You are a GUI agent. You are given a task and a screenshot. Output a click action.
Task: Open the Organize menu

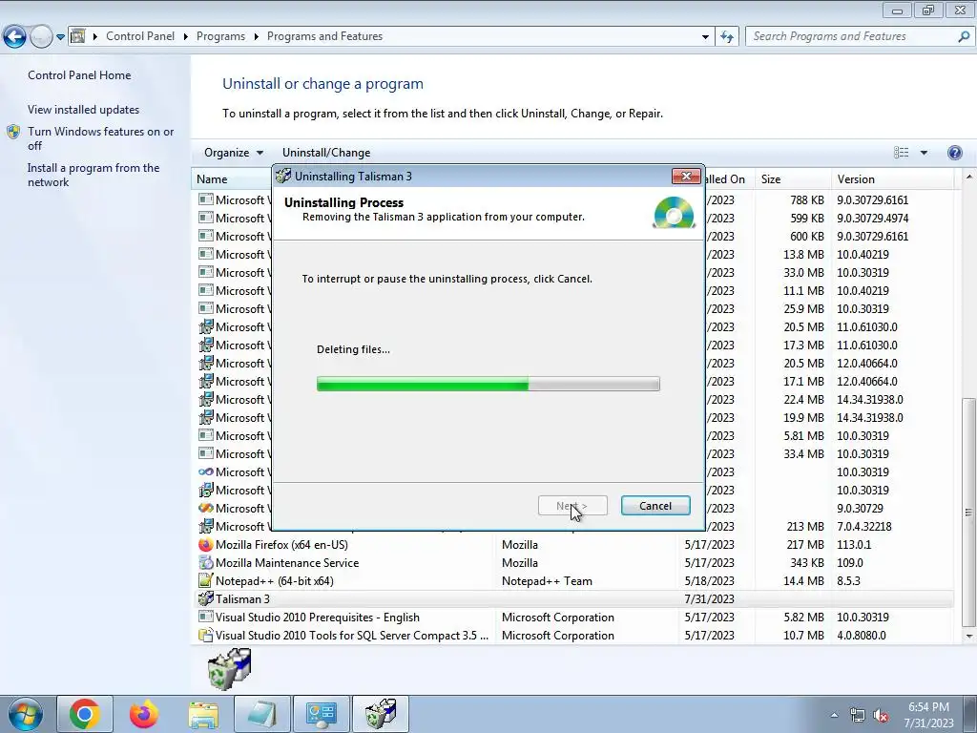[x=234, y=153]
